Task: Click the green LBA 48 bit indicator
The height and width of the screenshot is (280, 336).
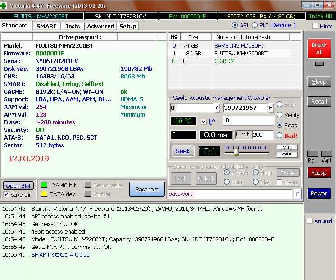Action: pos(44,185)
